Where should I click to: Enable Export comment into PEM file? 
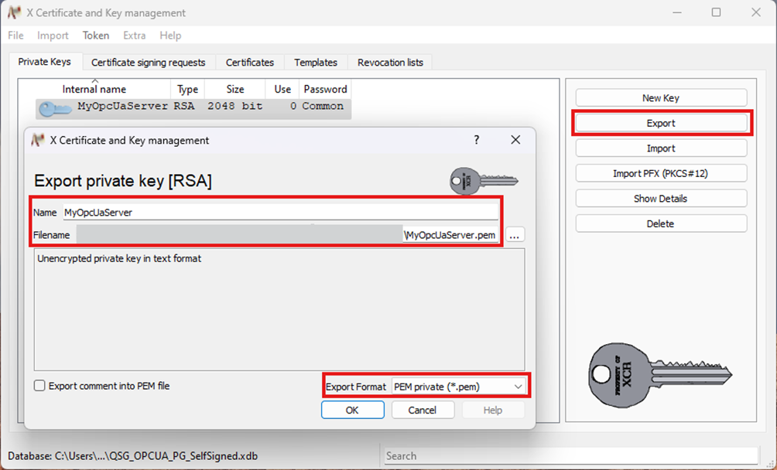(40, 386)
